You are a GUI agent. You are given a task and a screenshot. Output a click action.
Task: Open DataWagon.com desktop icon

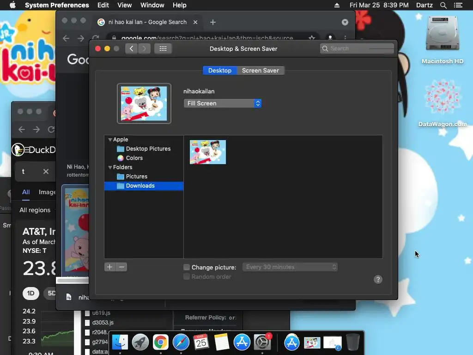point(443,103)
